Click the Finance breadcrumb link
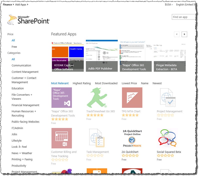Image resolution: width=200 pixels, height=178 pixels. [x=7, y=4]
